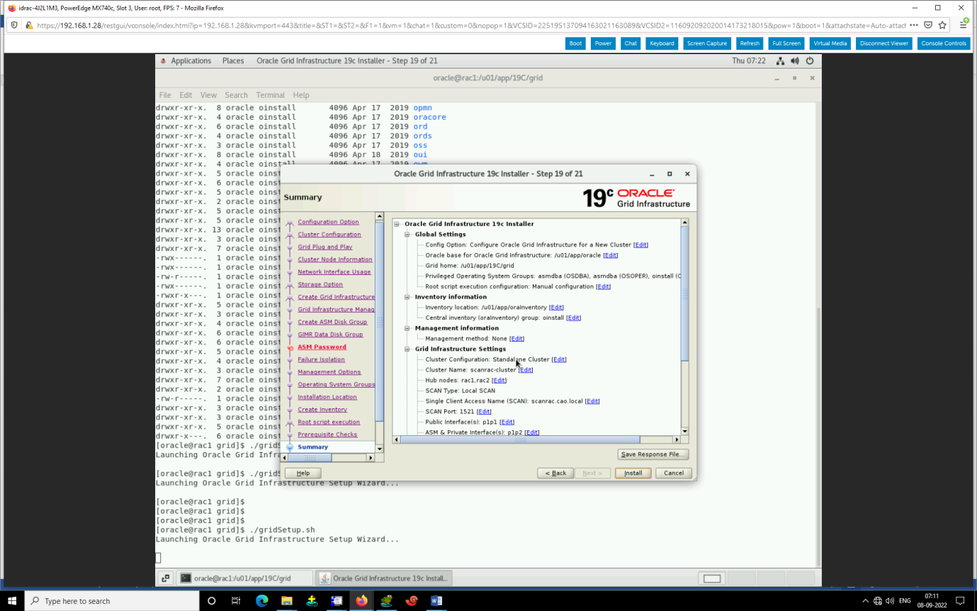
Task: Show hidden tray icons chevron
Action: click(x=865, y=600)
